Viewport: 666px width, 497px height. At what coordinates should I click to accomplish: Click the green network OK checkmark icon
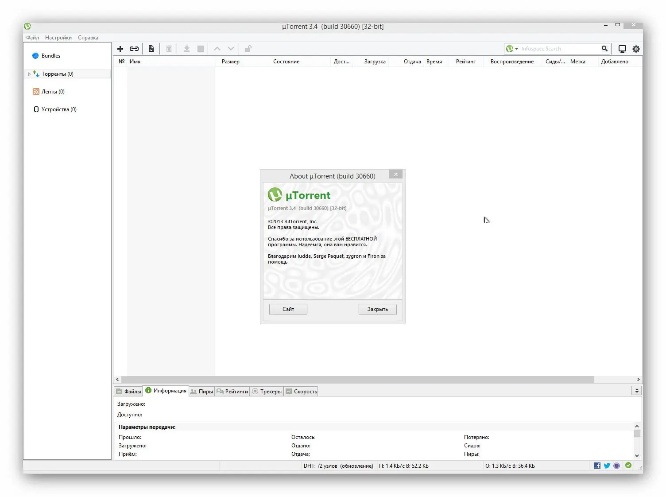click(x=628, y=465)
